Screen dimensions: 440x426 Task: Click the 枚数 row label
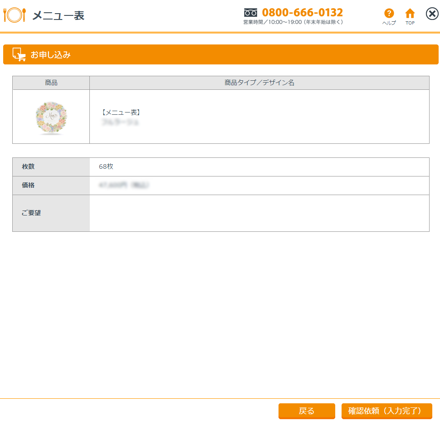coord(28,166)
